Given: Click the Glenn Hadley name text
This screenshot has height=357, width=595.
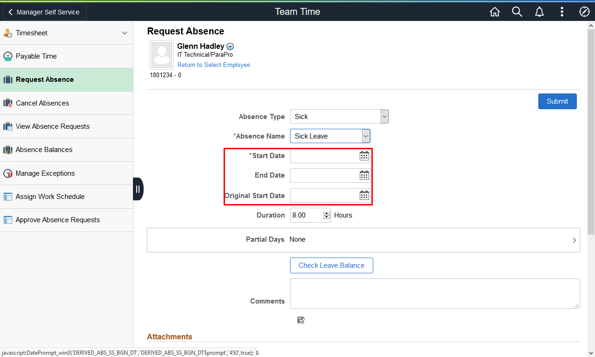Looking at the screenshot, I should (x=201, y=46).
